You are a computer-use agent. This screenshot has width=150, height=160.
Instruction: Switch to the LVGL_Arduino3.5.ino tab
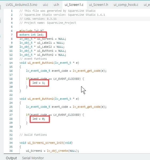tap(22, 5)
